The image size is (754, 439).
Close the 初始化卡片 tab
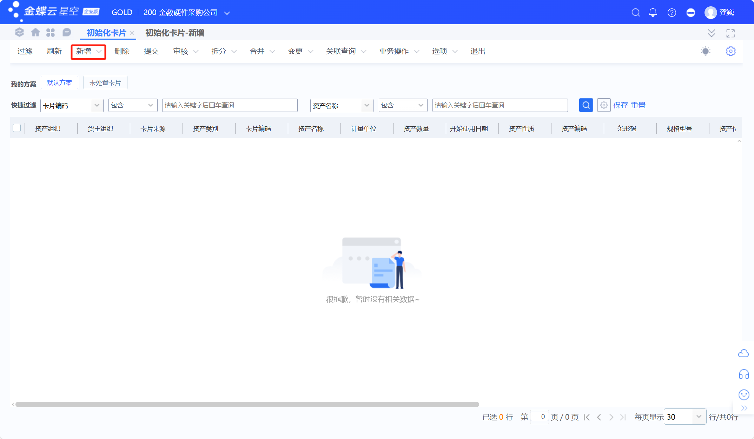(x=132, y=33)
